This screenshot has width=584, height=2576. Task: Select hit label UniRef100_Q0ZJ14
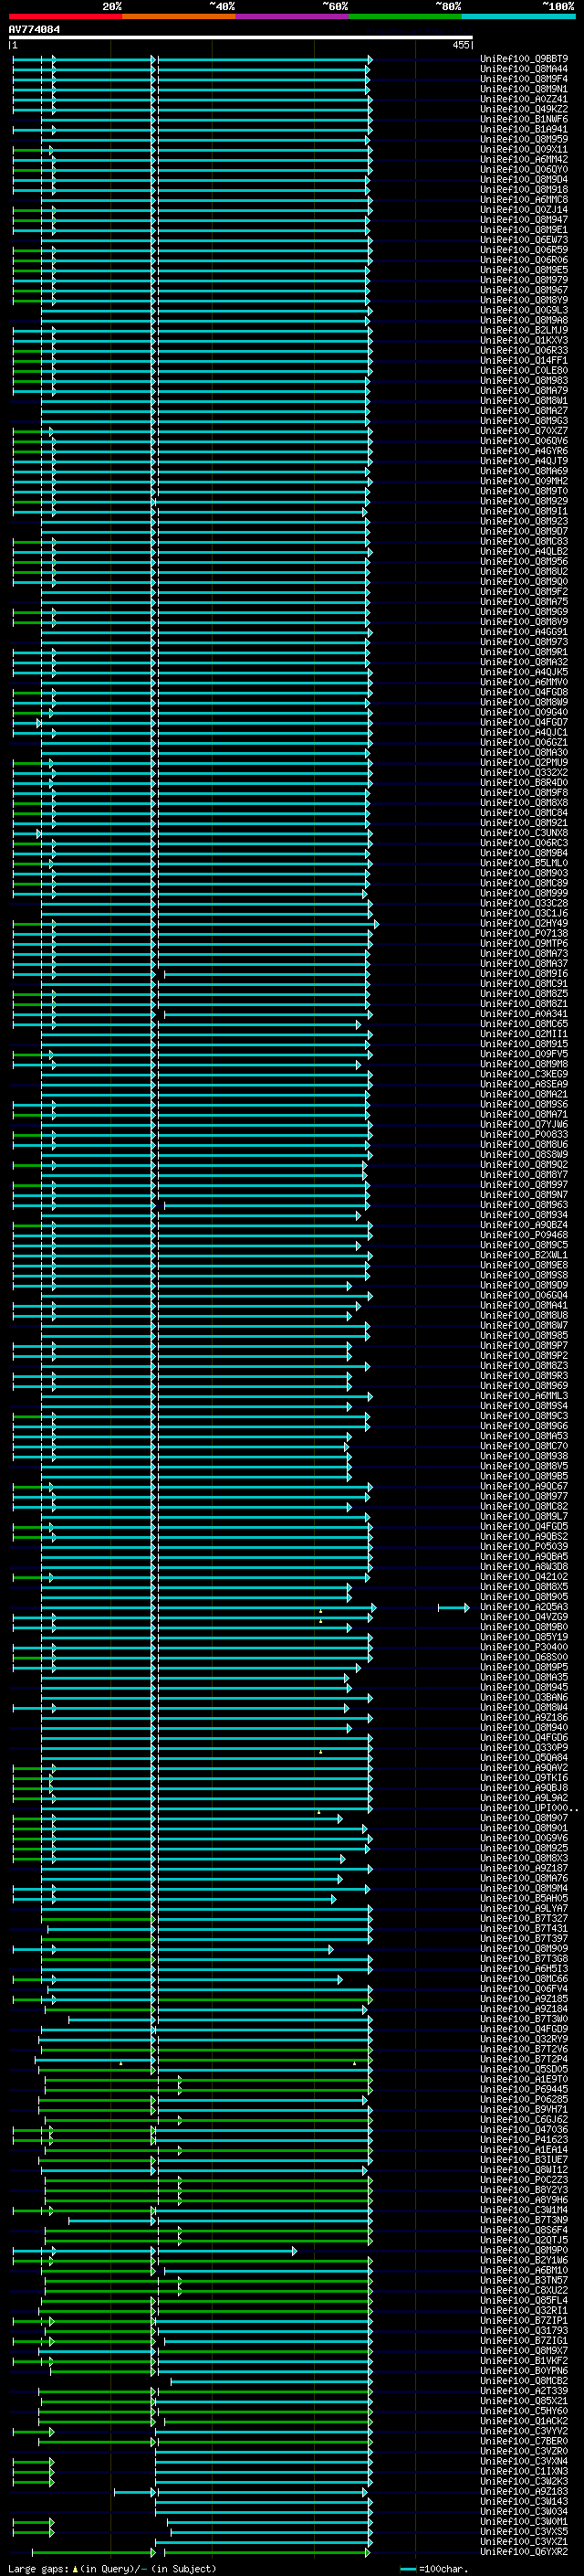click(x=524, y=210)
